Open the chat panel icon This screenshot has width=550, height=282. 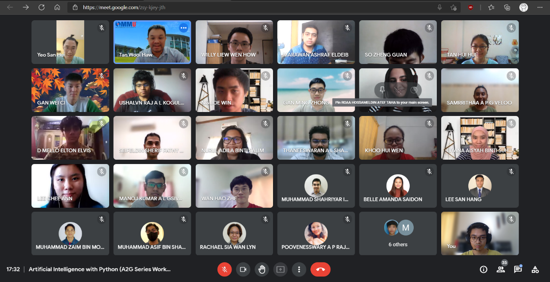pos(518,270)
